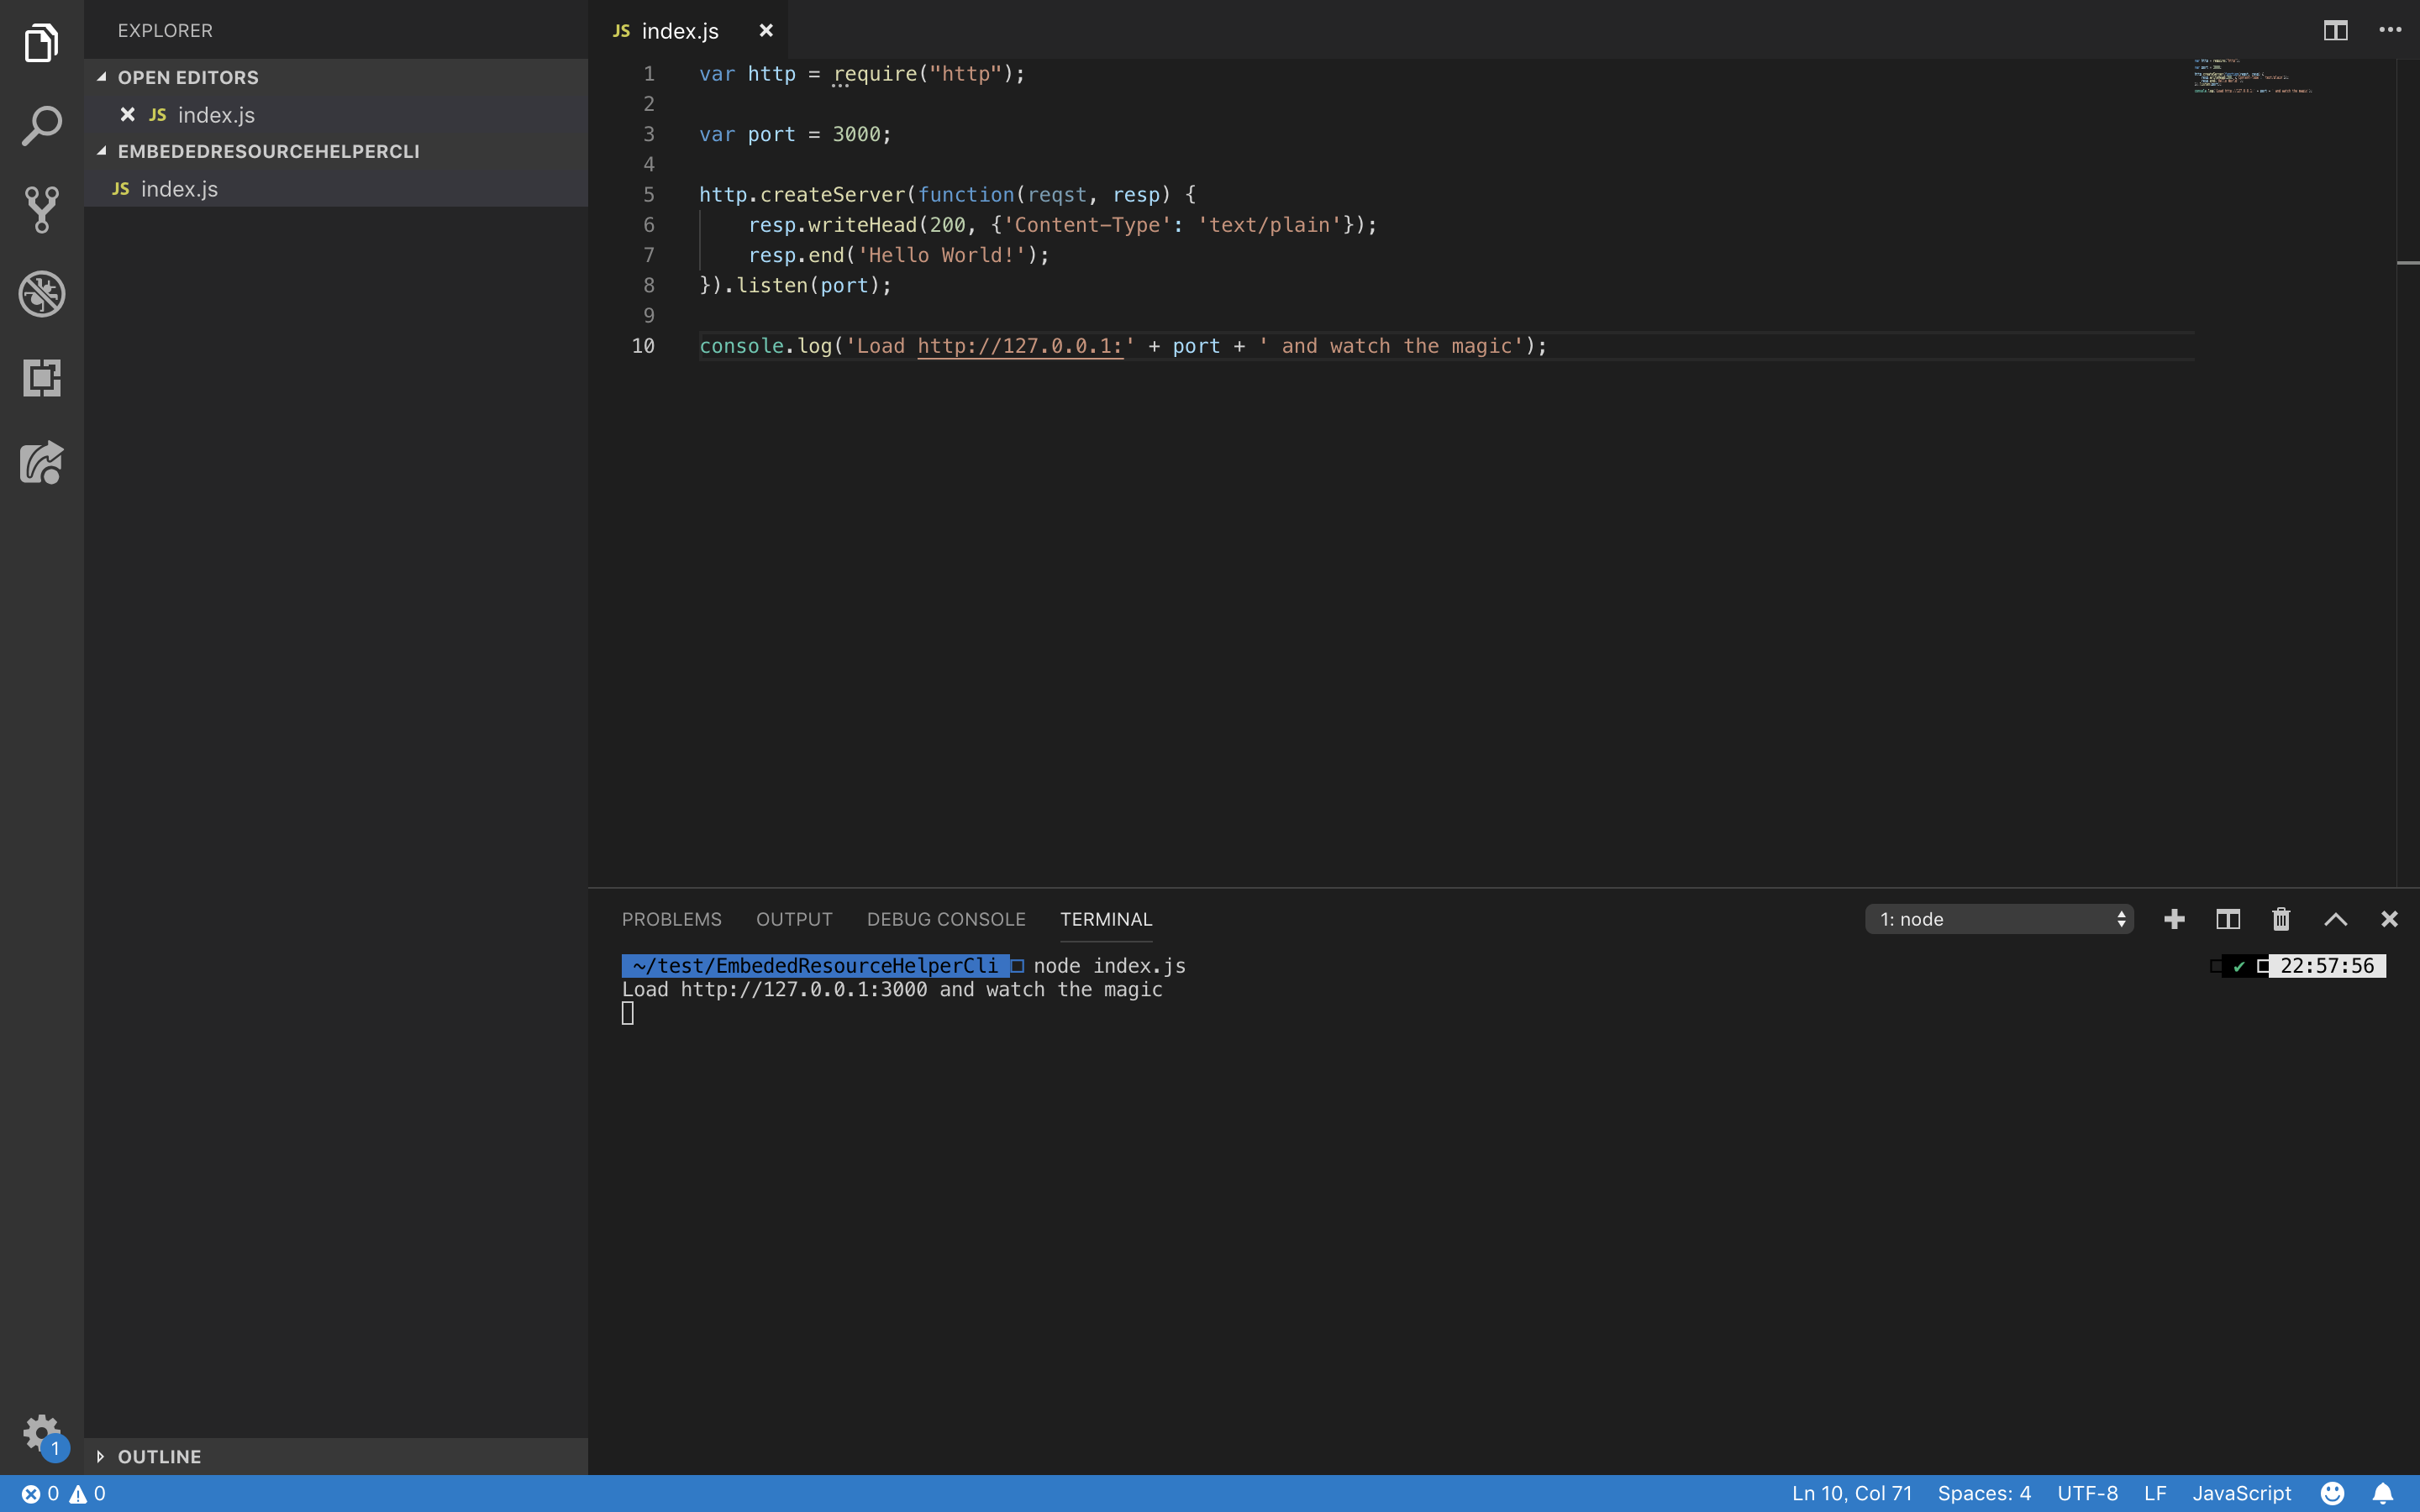Select the Terminal tab
Screen dimensions: 2420x1512
[x=1106, y=919]
